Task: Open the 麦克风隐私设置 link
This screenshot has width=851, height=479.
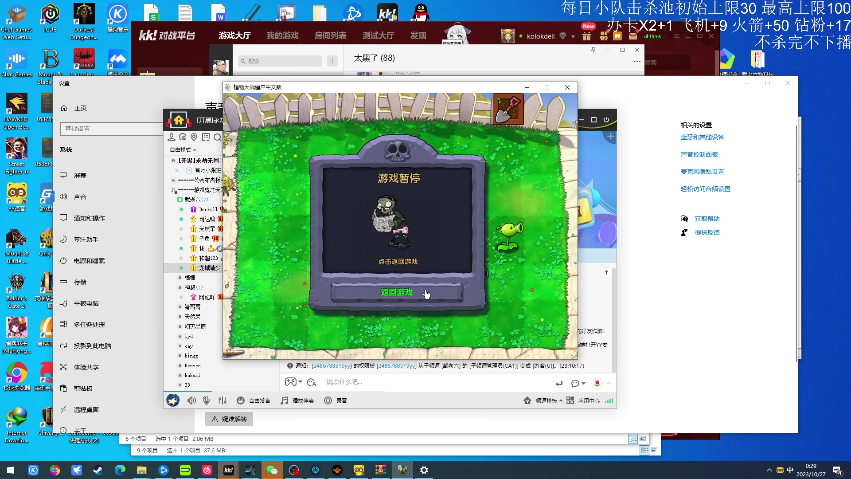Action: click(703, 172)
